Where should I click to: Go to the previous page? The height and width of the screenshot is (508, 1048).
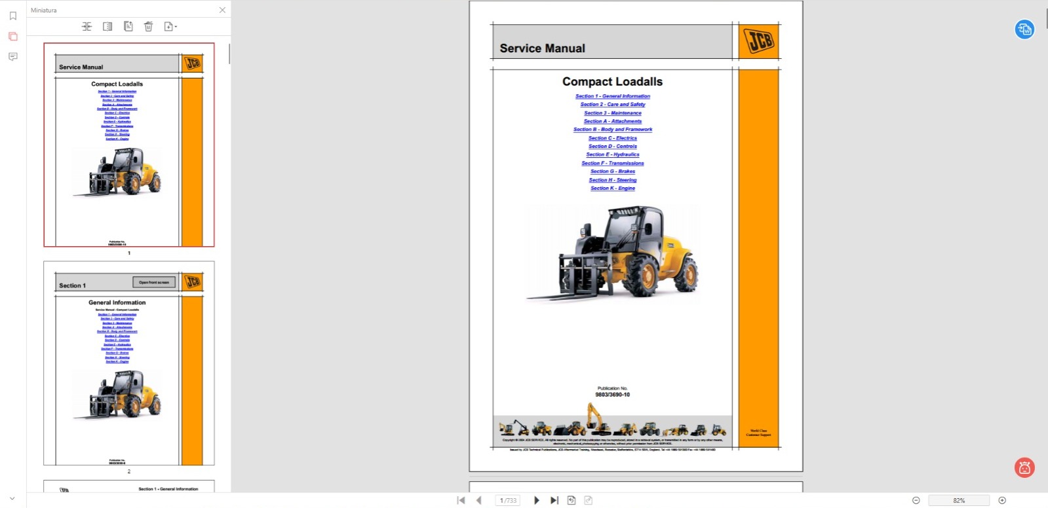tap(479, 500)
